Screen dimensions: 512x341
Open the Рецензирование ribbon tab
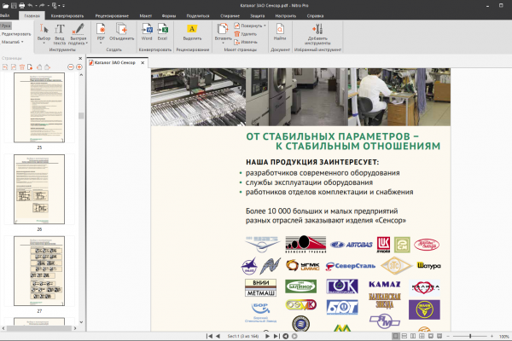pyautogui.click(x=112, y=15)
